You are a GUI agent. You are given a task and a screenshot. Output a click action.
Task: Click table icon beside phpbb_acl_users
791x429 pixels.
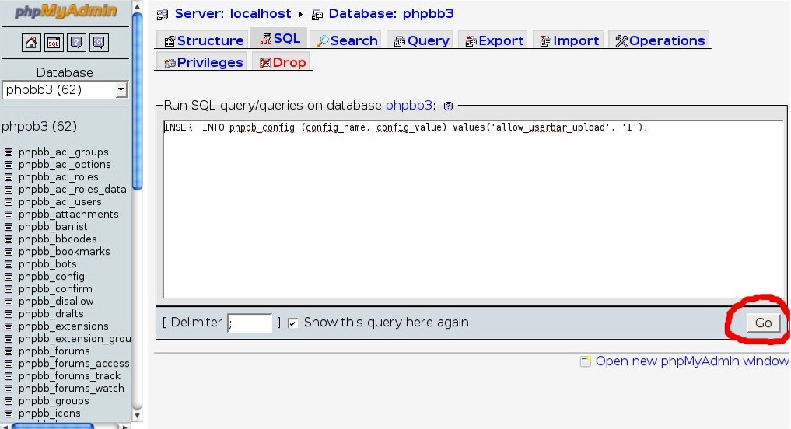(9, 202)
